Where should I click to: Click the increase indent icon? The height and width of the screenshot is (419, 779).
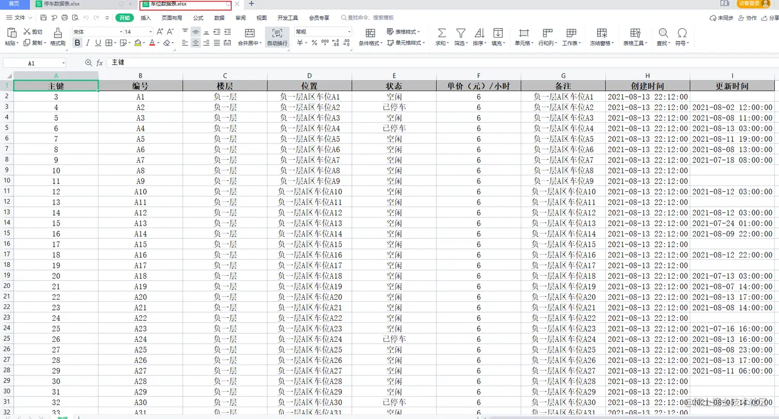(x=227, y=31)
